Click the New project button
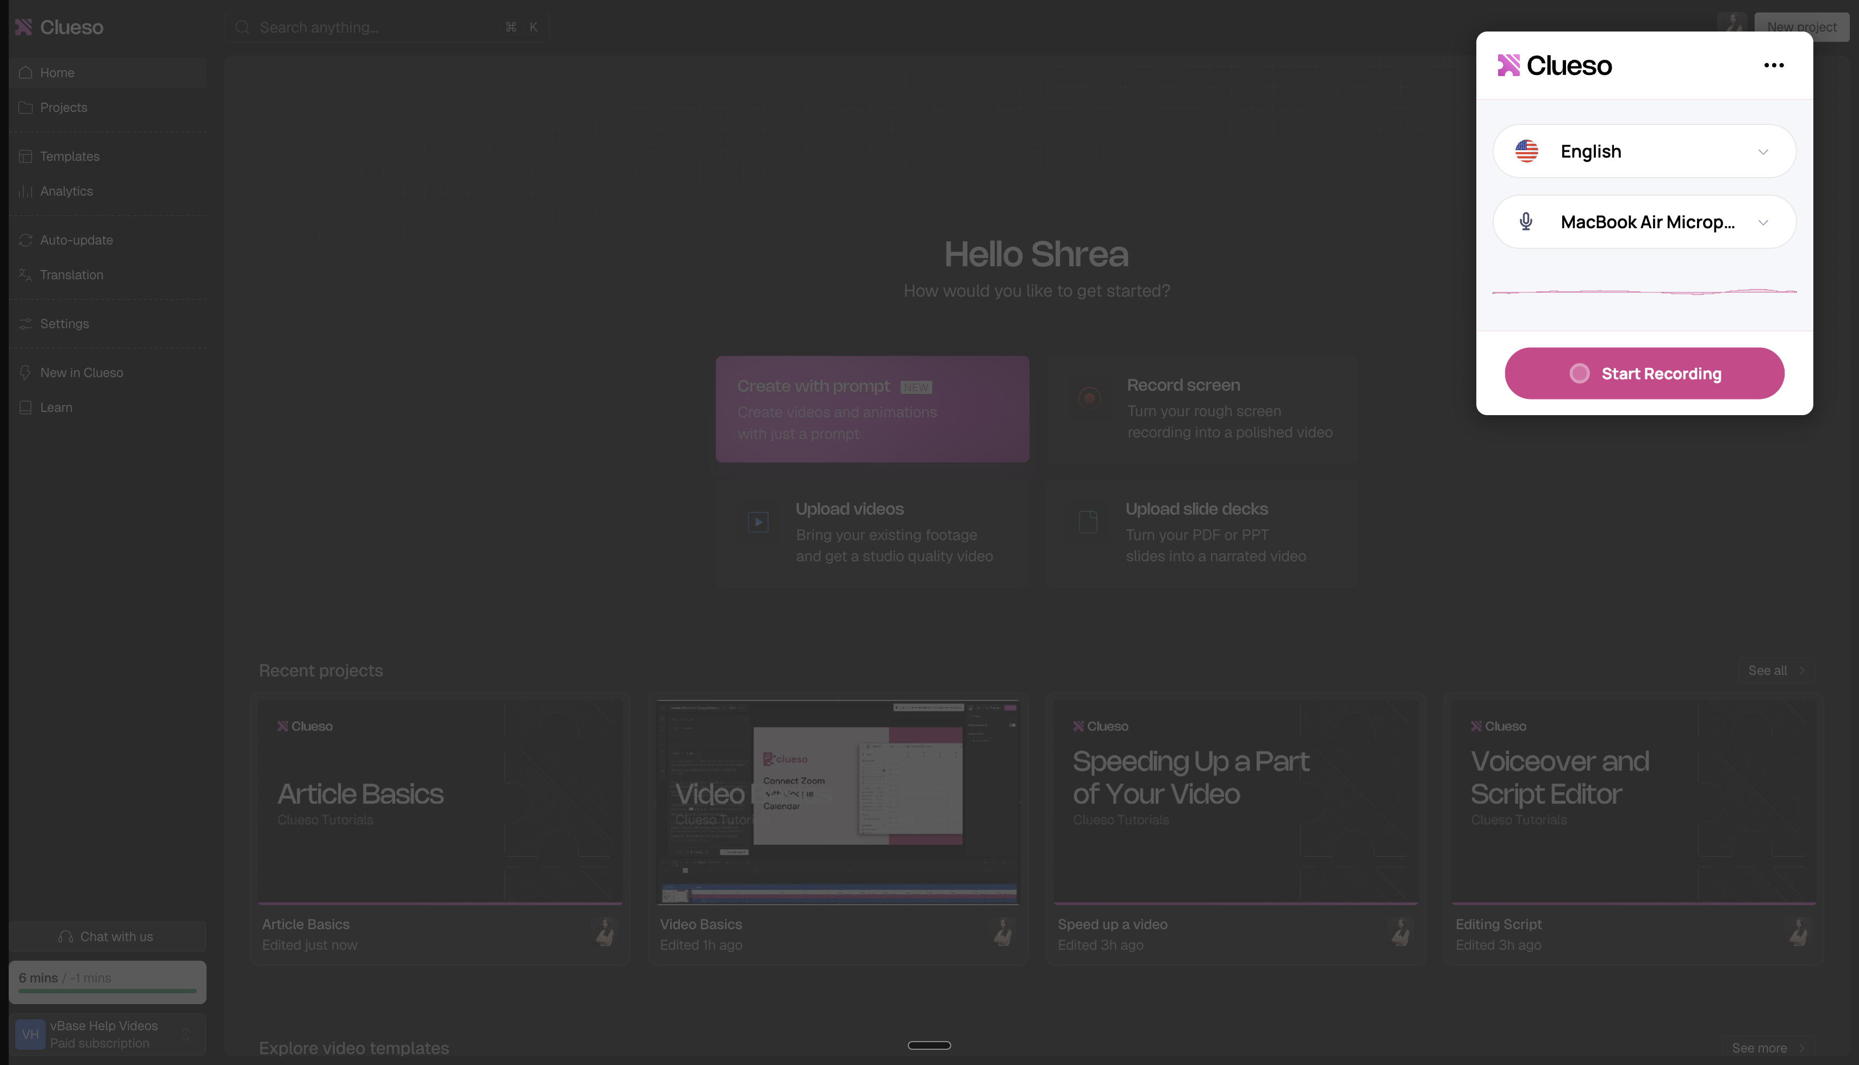 click(x=1801, y=27)
